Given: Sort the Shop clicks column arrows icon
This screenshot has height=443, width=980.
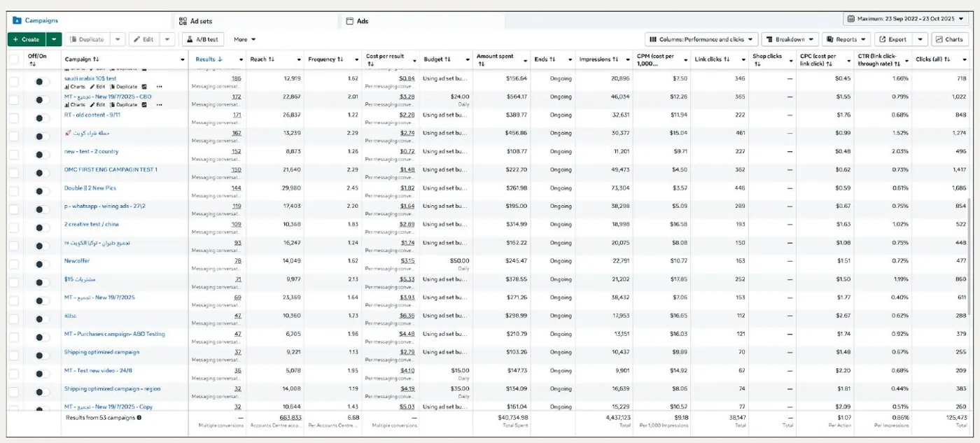Looking at the screenshot, I should pyautogui.click(x=757, y=64).
